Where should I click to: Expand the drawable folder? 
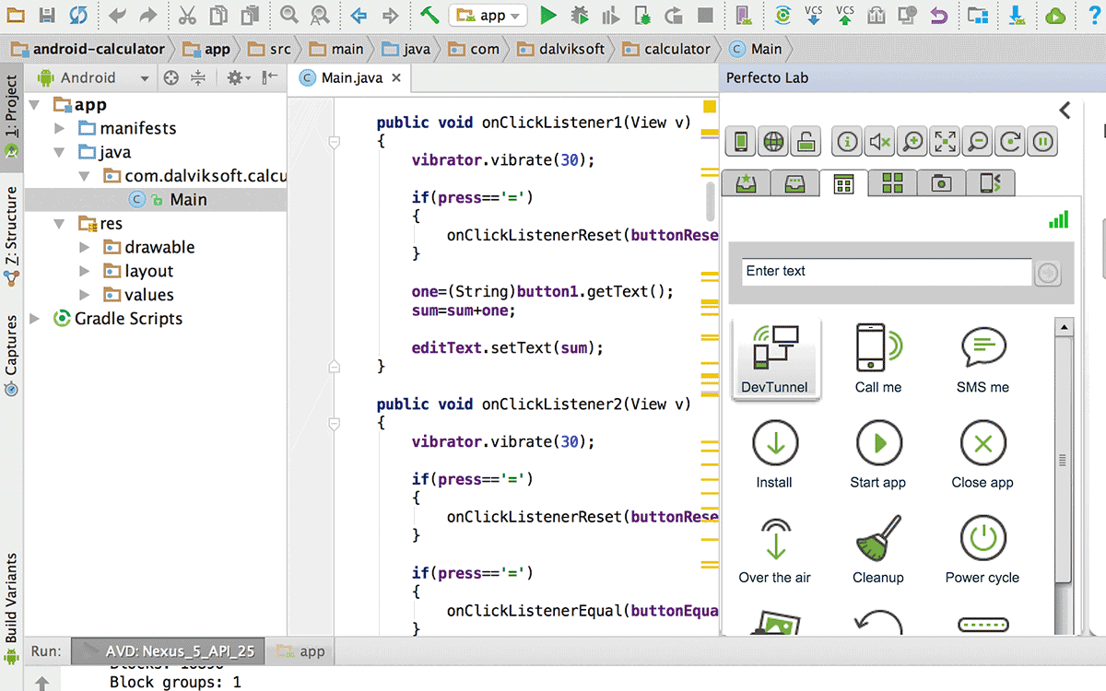click(84, 247)
